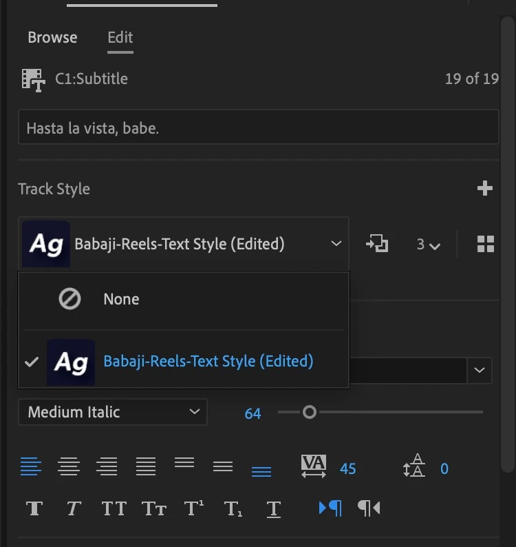Open the dropdown showing 3
Image resolution: width=516 pixels, height=547 pixels.
tap(428, 245)
